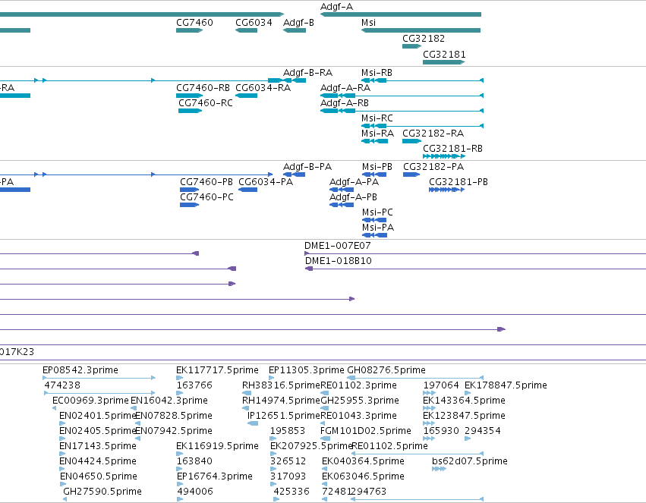Click EST EN07942.5prime

pos(173,432)
